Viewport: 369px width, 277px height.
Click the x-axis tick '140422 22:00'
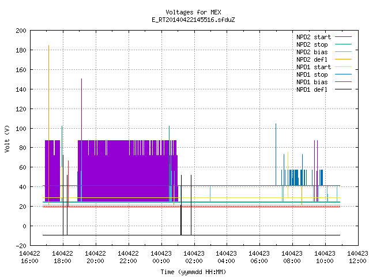tap(128, 257)
